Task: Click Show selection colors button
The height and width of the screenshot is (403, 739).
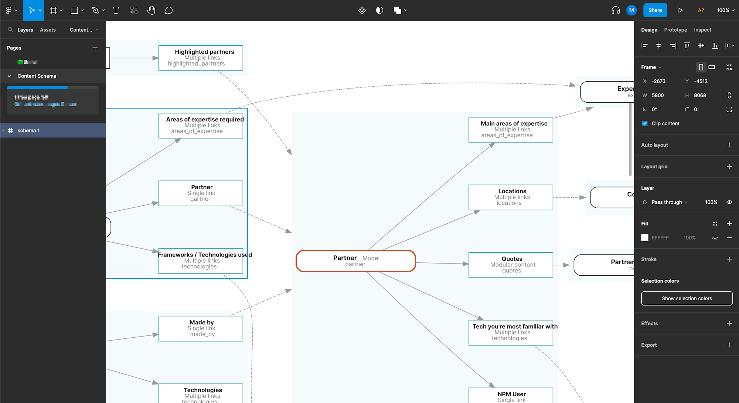Action: (687, 299)
